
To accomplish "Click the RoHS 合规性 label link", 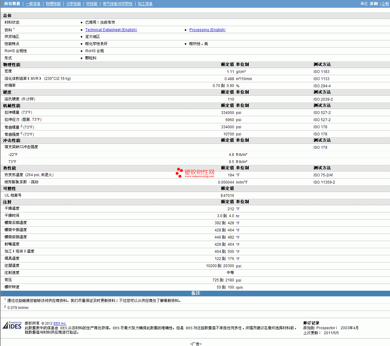I will pos(16,51).
